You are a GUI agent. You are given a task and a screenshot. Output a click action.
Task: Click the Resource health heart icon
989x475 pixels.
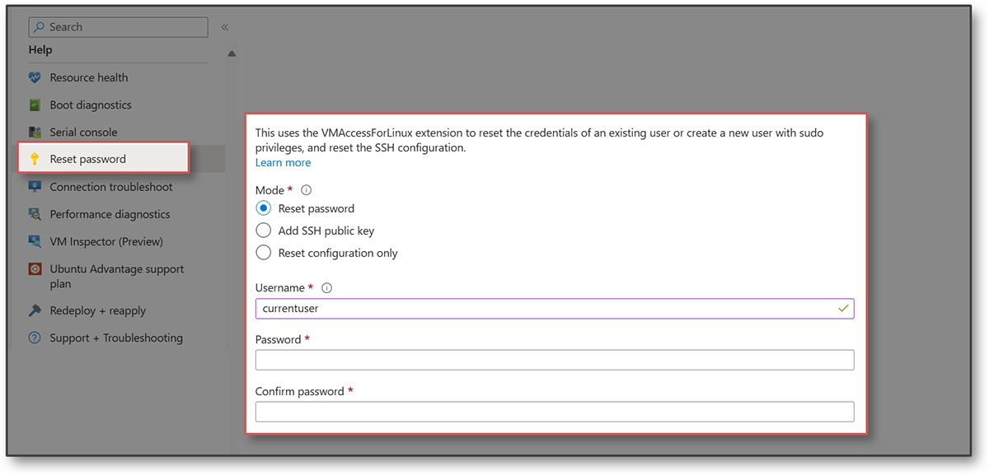point(35,78)
